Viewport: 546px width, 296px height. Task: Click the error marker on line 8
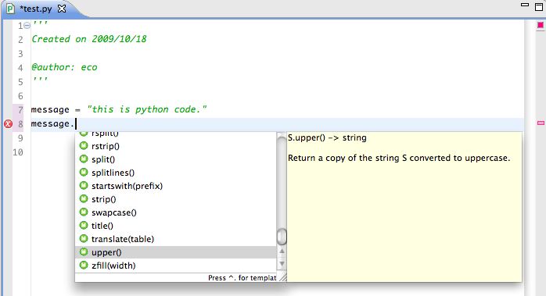8,124
